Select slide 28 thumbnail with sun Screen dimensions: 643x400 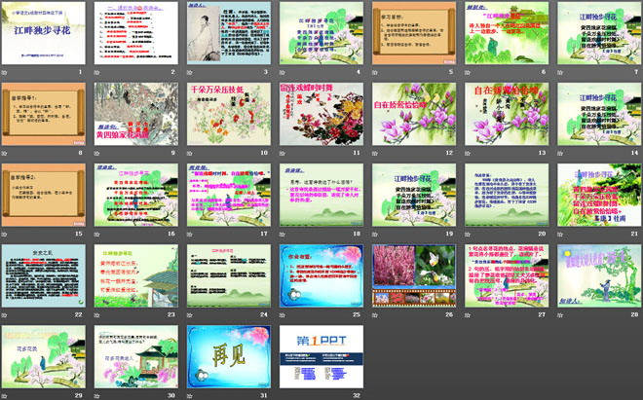point(599,275)
